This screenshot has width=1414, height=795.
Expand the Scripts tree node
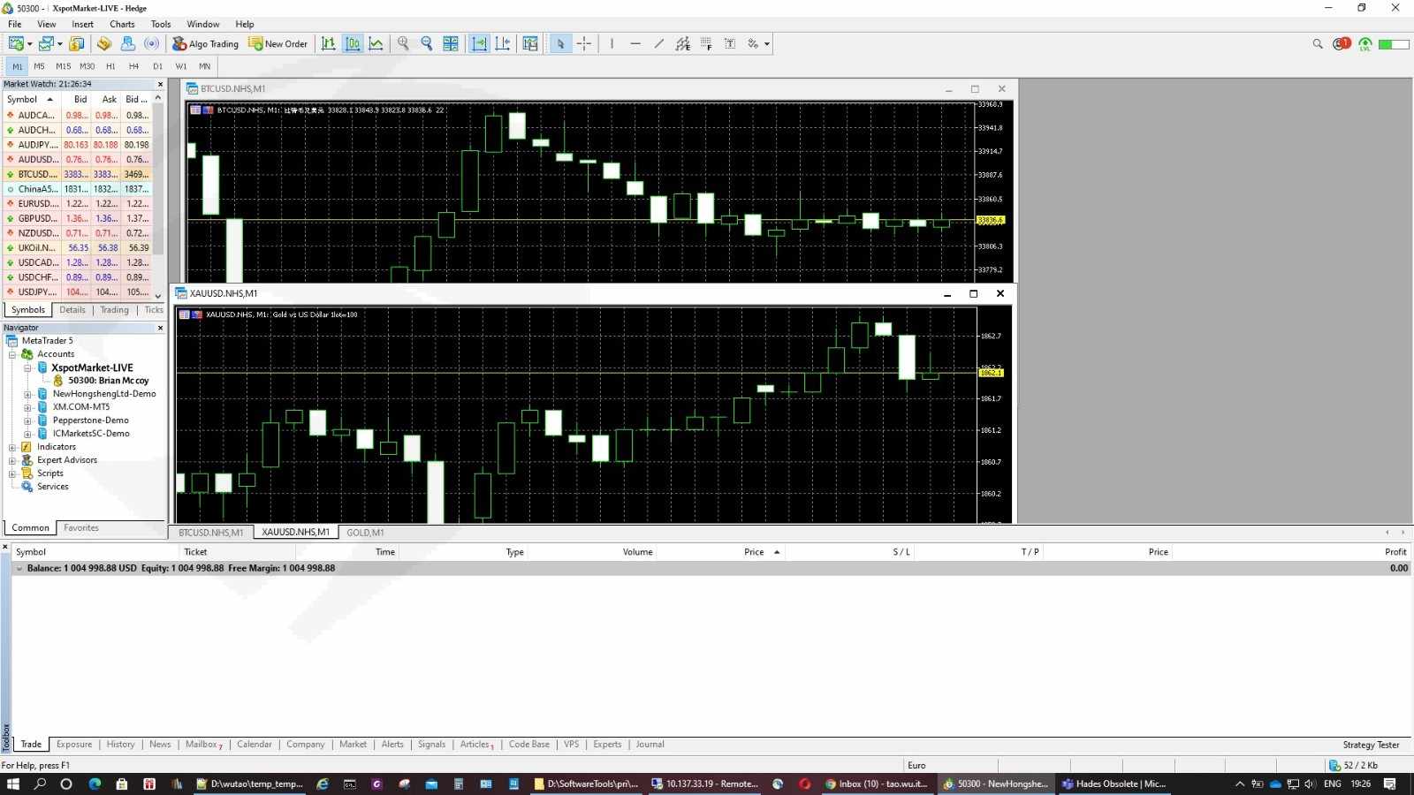12,473
